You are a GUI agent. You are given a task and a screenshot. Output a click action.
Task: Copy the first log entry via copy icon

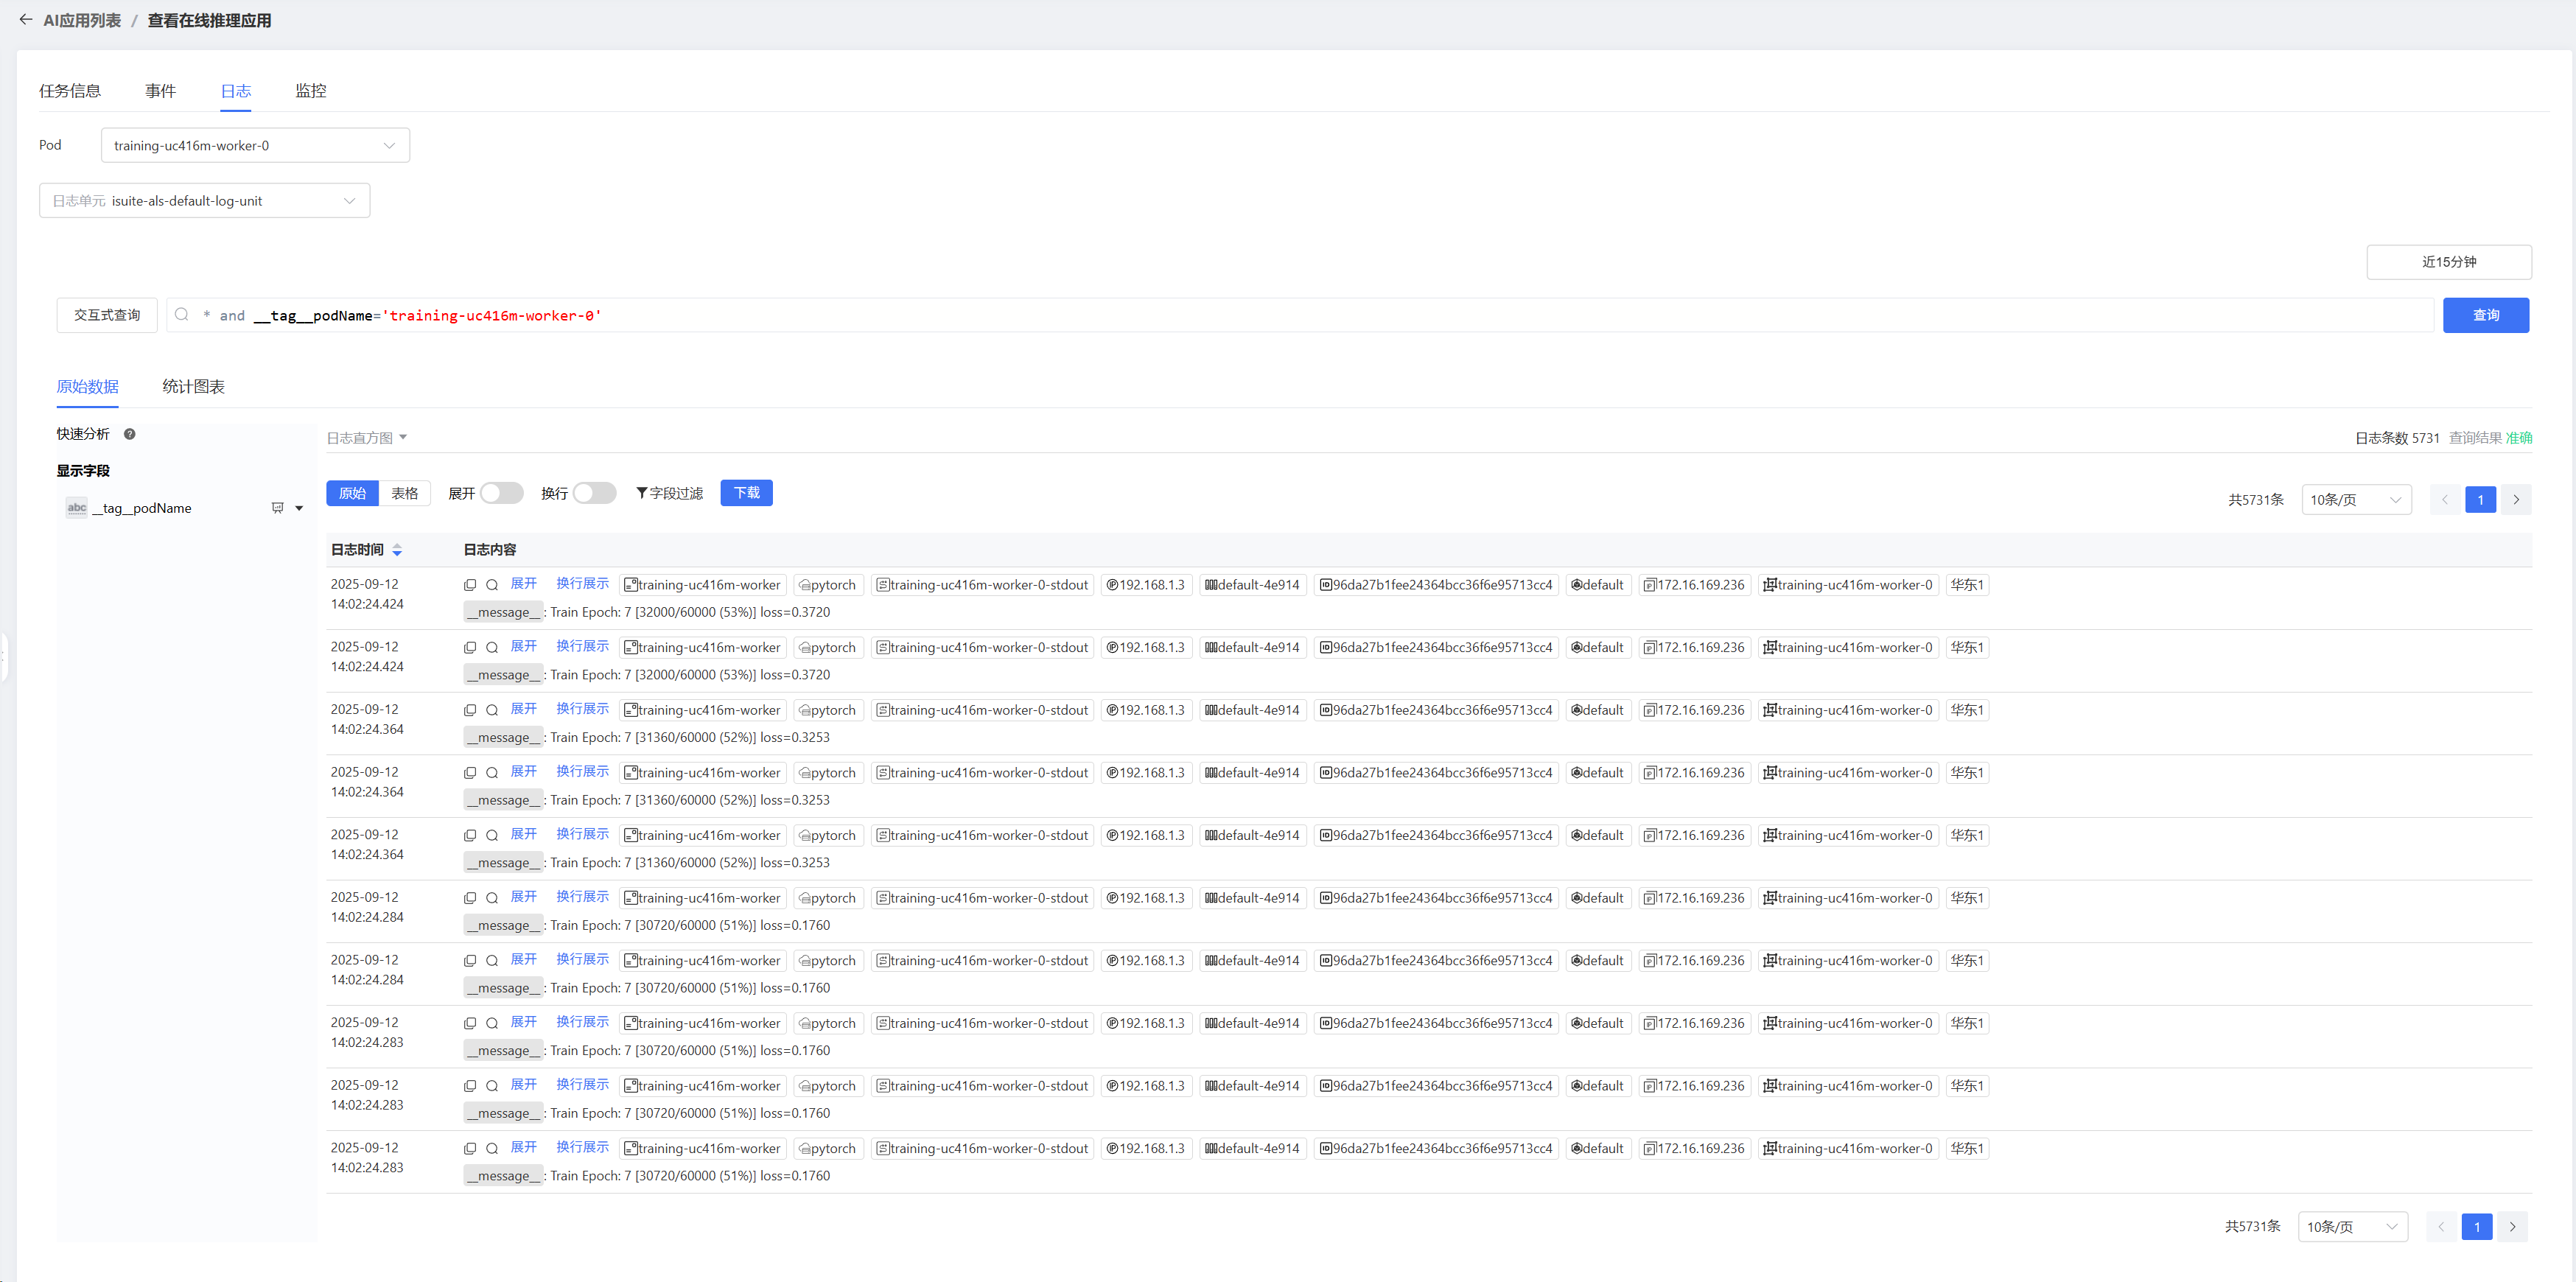pos(470,585)
